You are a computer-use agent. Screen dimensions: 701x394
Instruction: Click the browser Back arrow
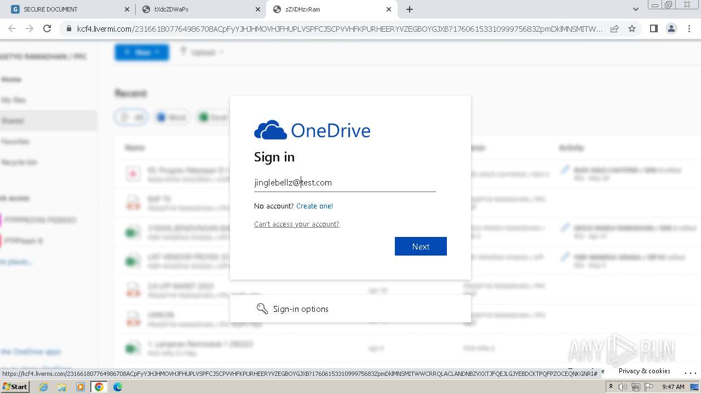pos(12,28)
